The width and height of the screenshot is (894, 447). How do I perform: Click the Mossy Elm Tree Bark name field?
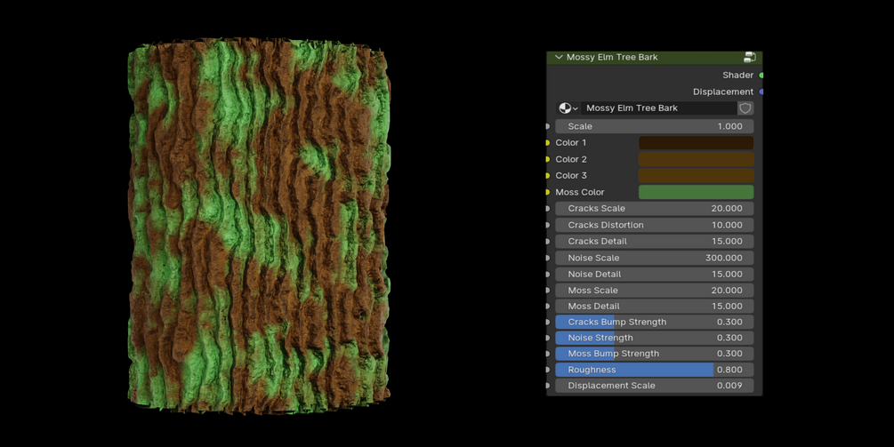658,108
